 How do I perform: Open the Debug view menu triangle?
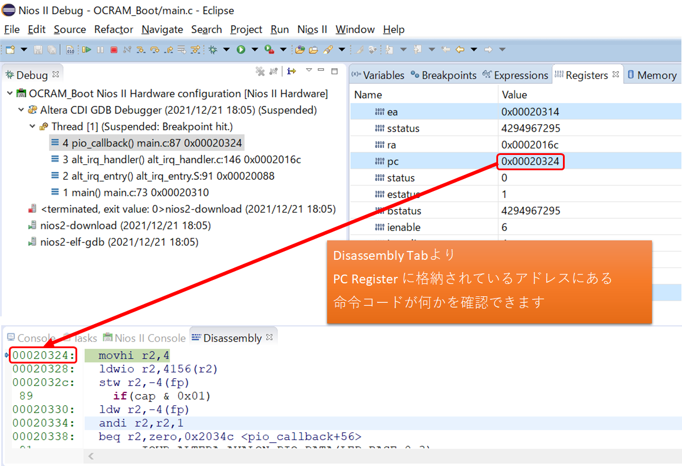(308, 71)
